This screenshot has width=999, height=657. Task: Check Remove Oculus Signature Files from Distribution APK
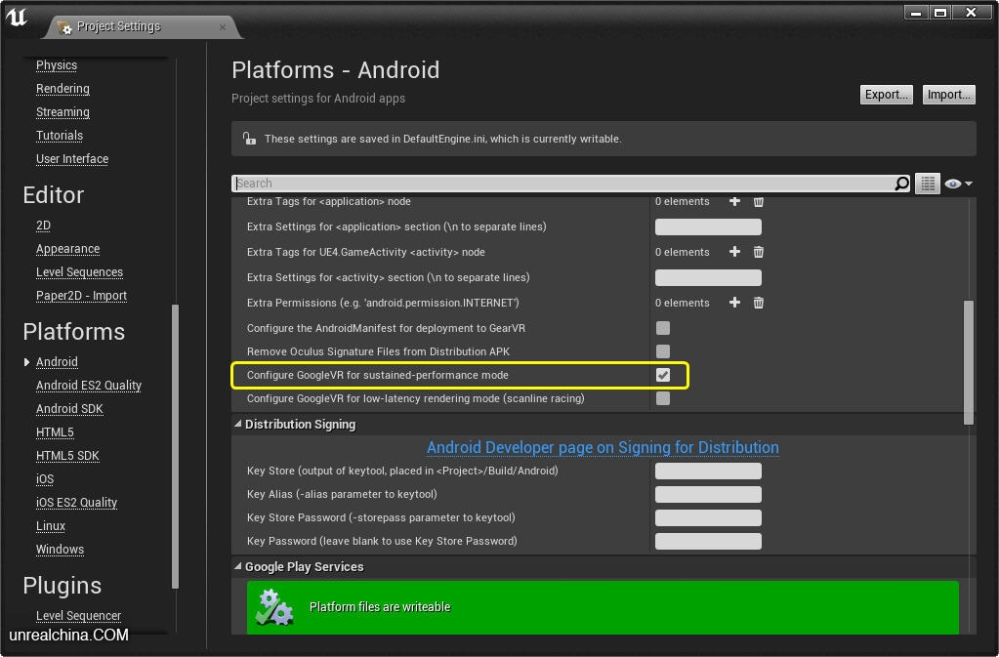(663, 351)
